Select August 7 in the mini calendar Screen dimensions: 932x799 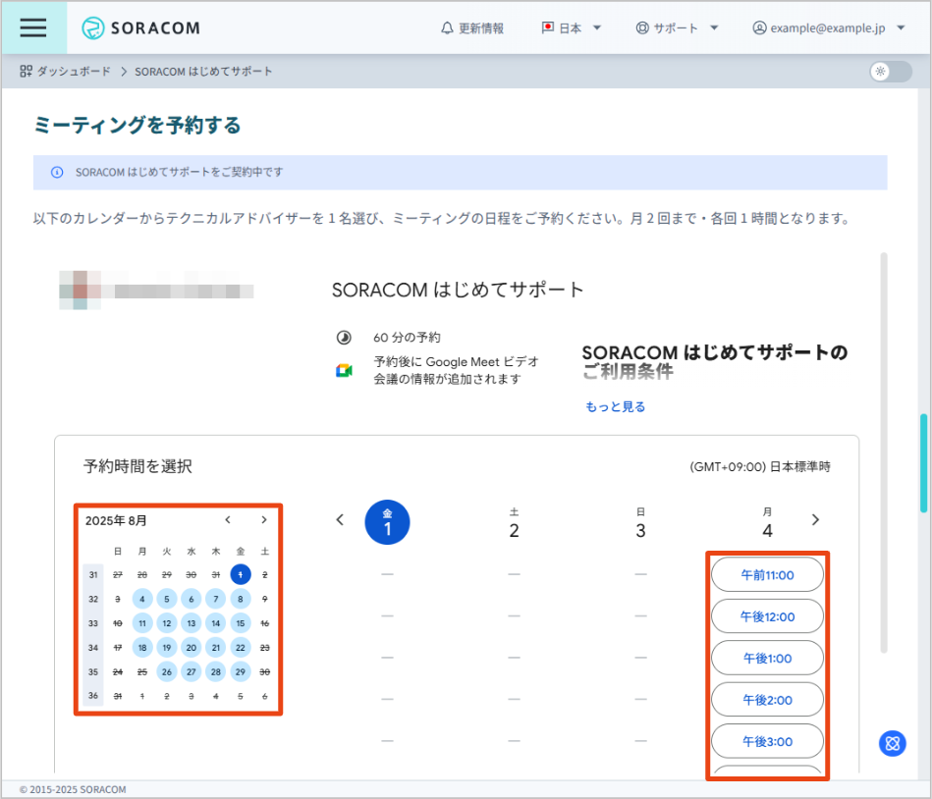coord(216,599)
